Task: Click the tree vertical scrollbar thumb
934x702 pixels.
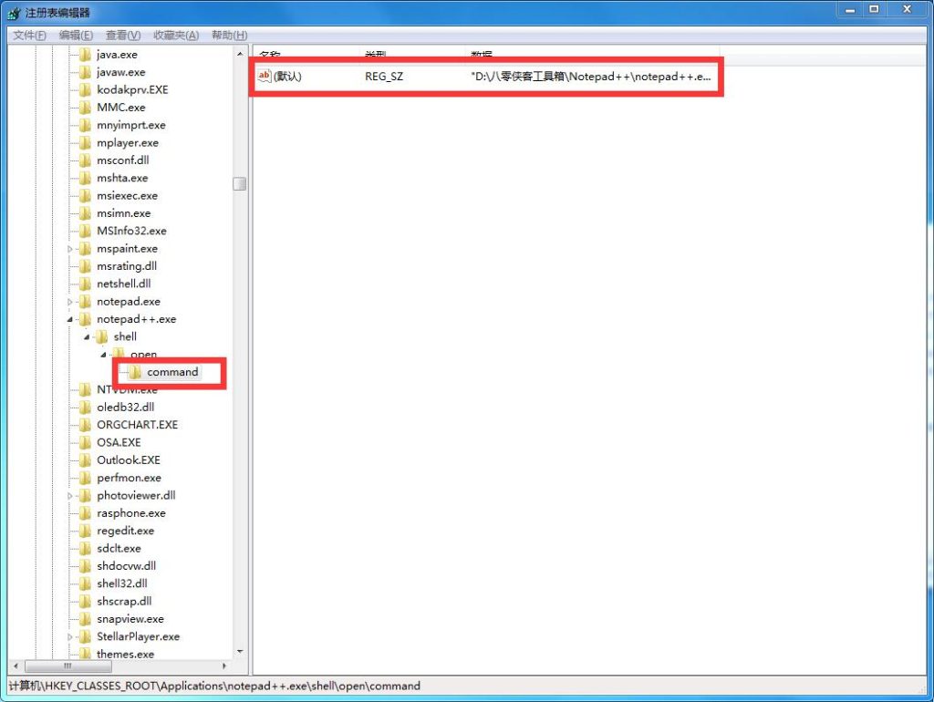Action: click(x=240, y=183)
